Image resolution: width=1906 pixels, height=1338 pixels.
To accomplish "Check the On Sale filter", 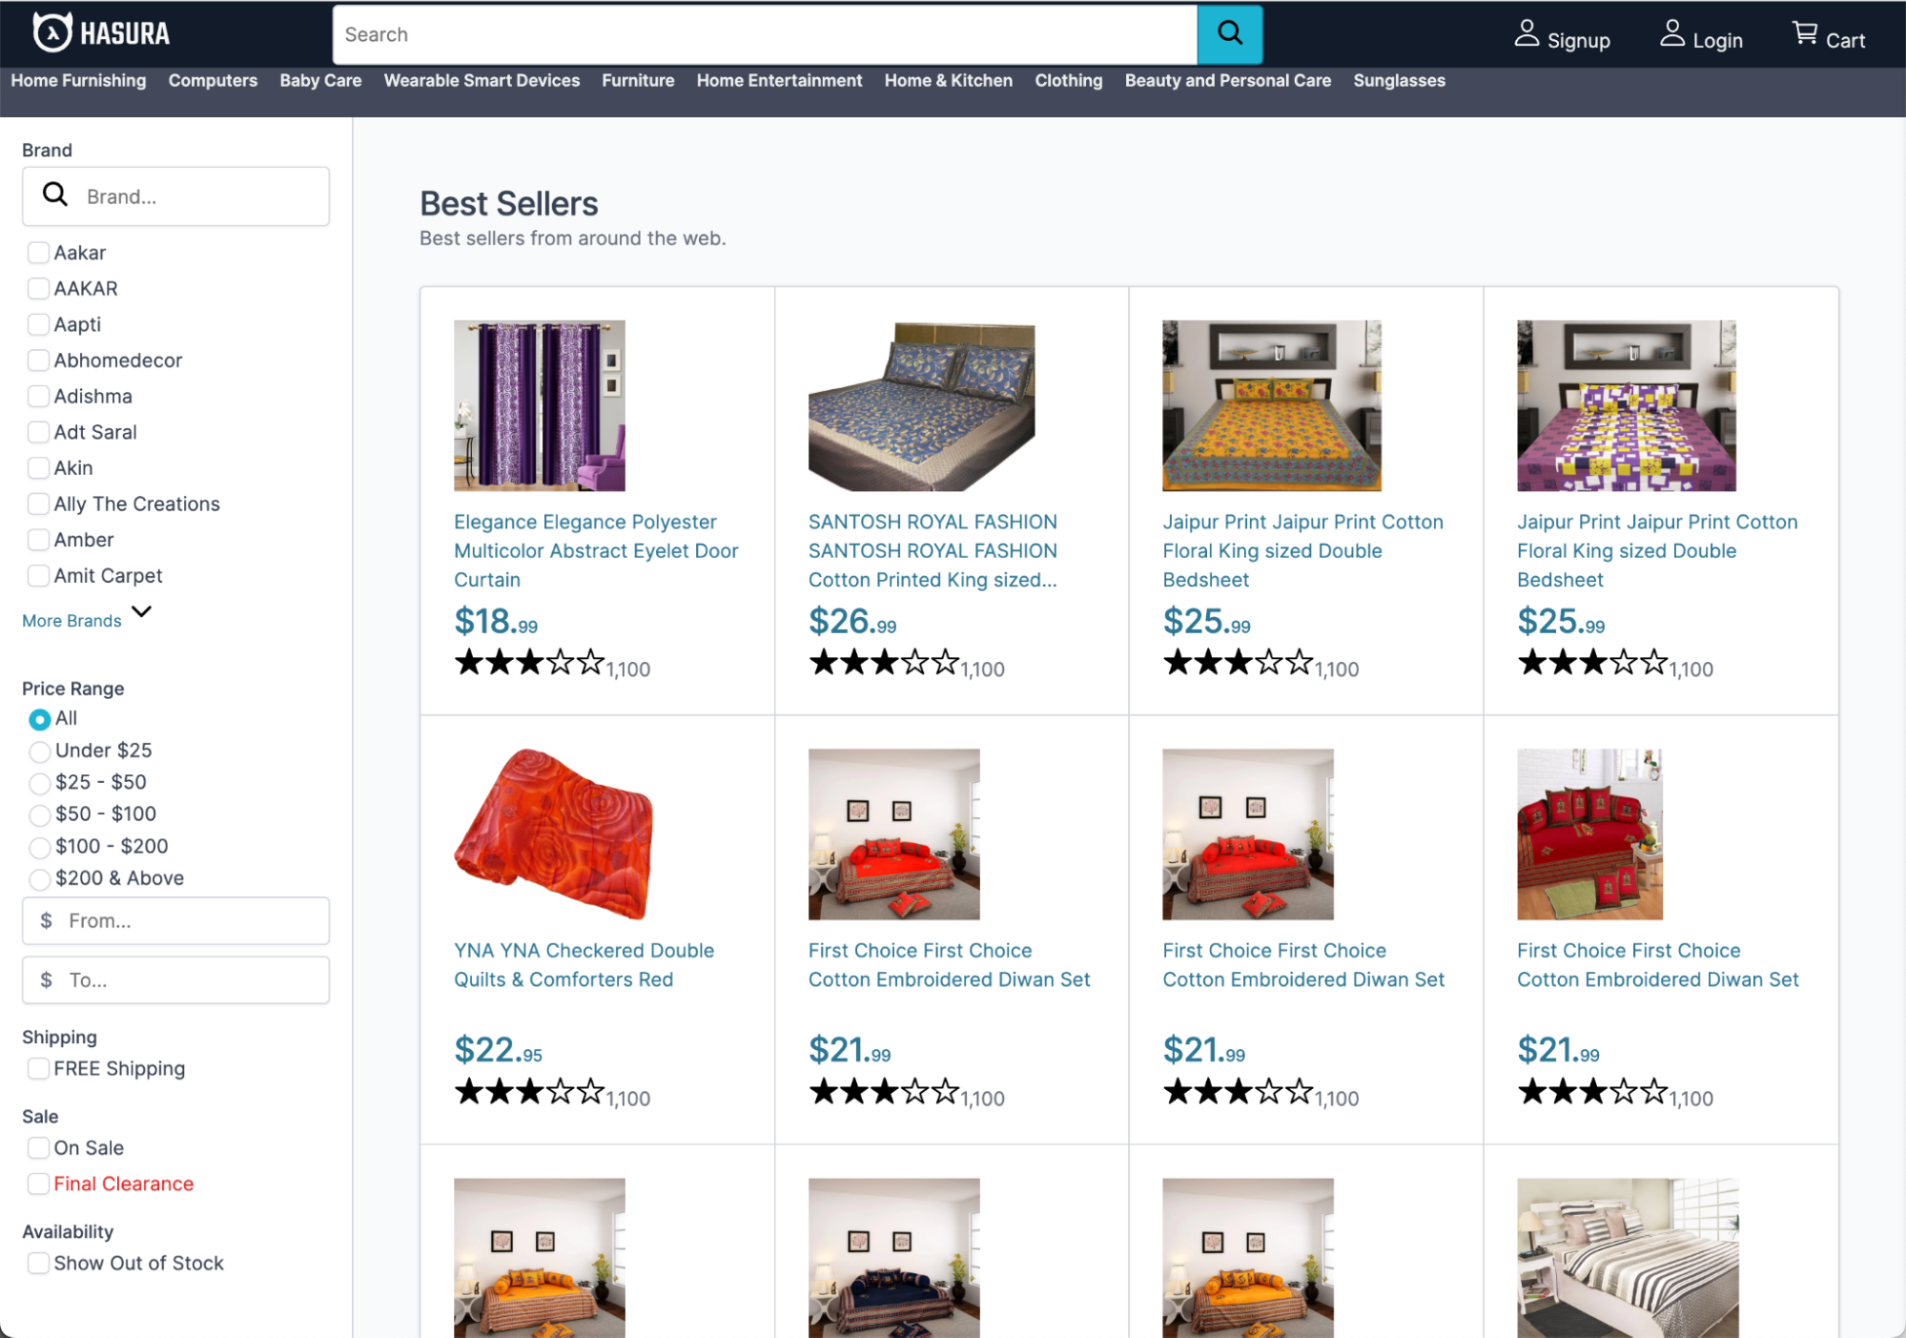I will click(x=38, y=1147).
